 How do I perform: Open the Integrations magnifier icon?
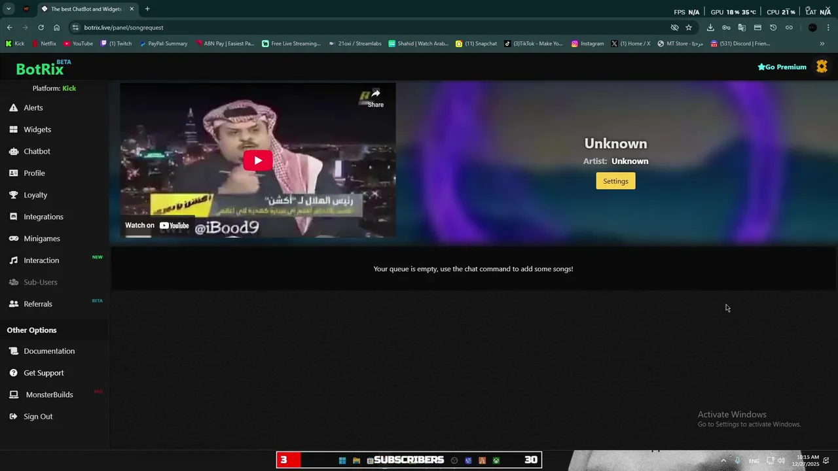13,217
